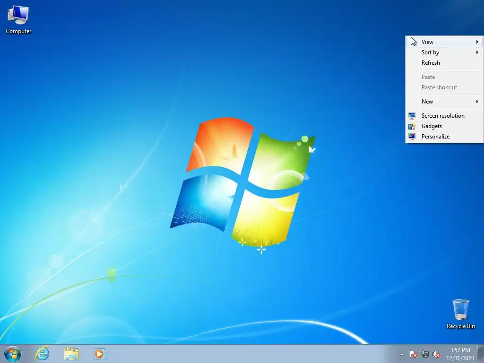
Task: Click the Personalize menu icon
Action: point(412,137)
